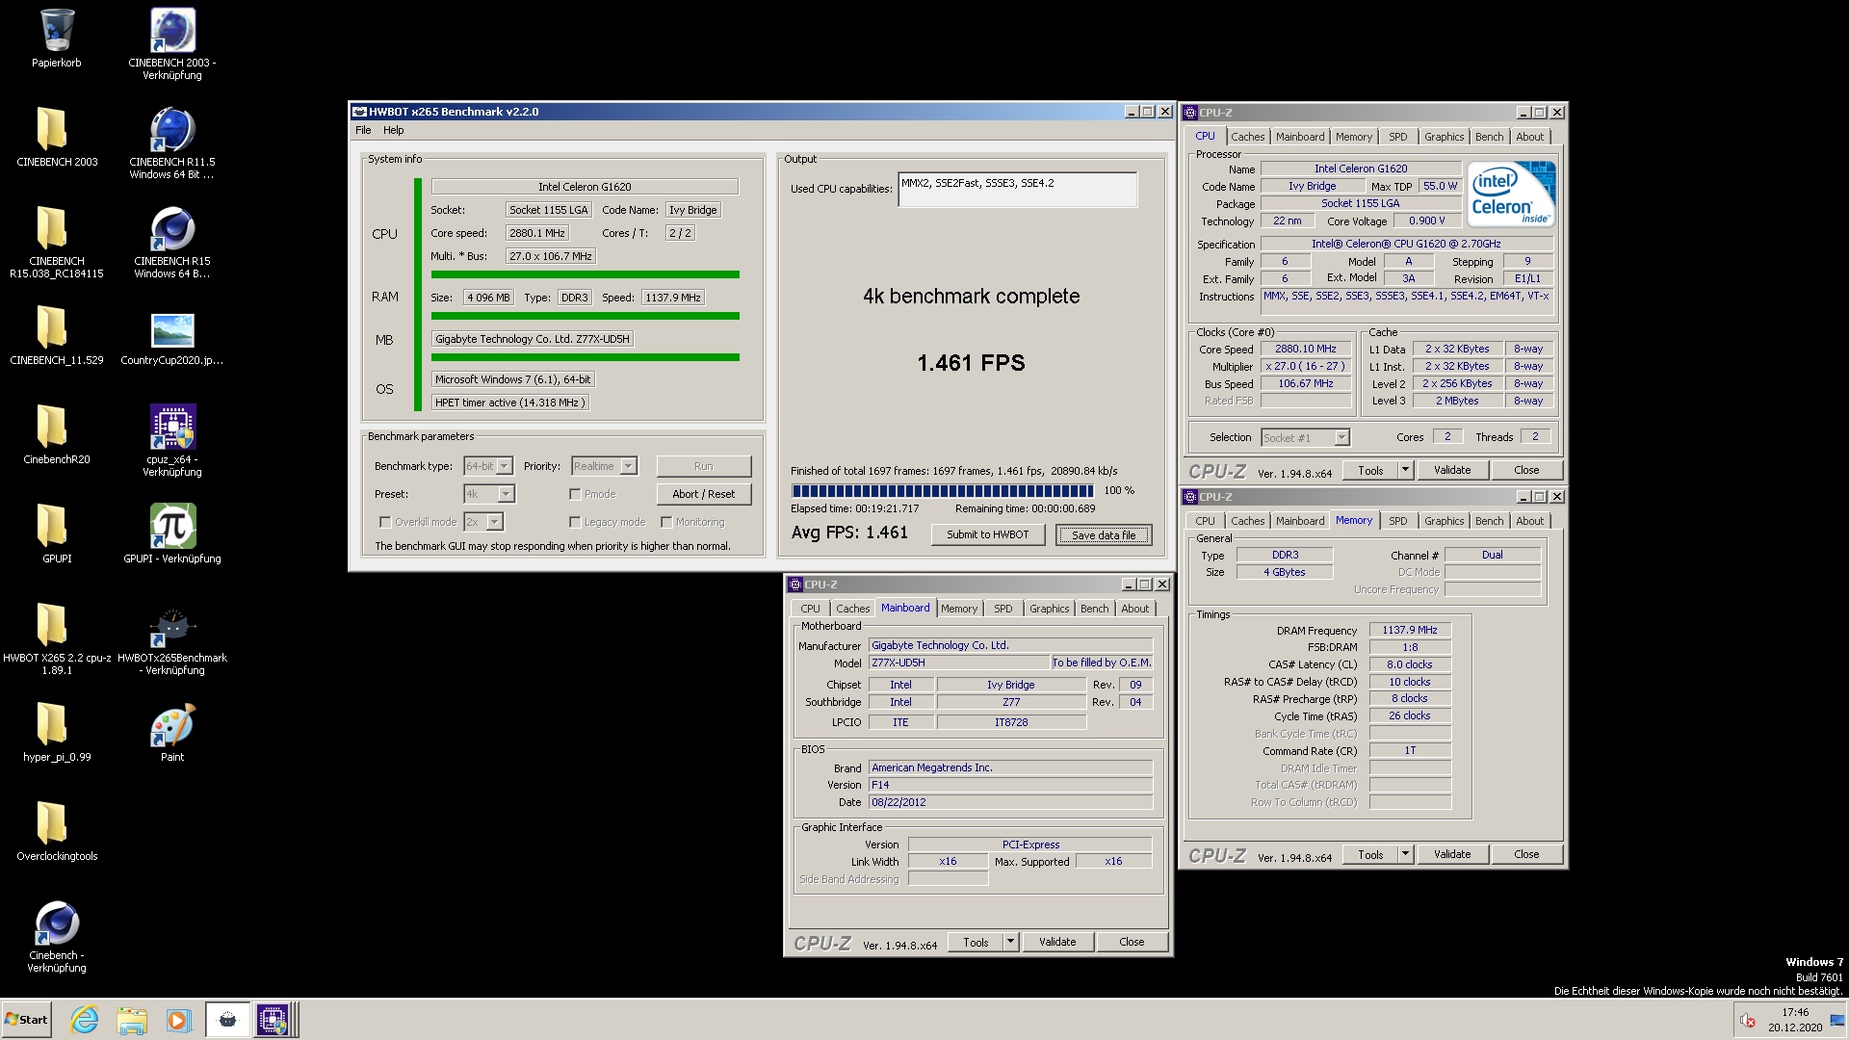Click the BIOS Version F14 field
The width and height of the screenshot is (1849, 1040).
(1010, 785)
